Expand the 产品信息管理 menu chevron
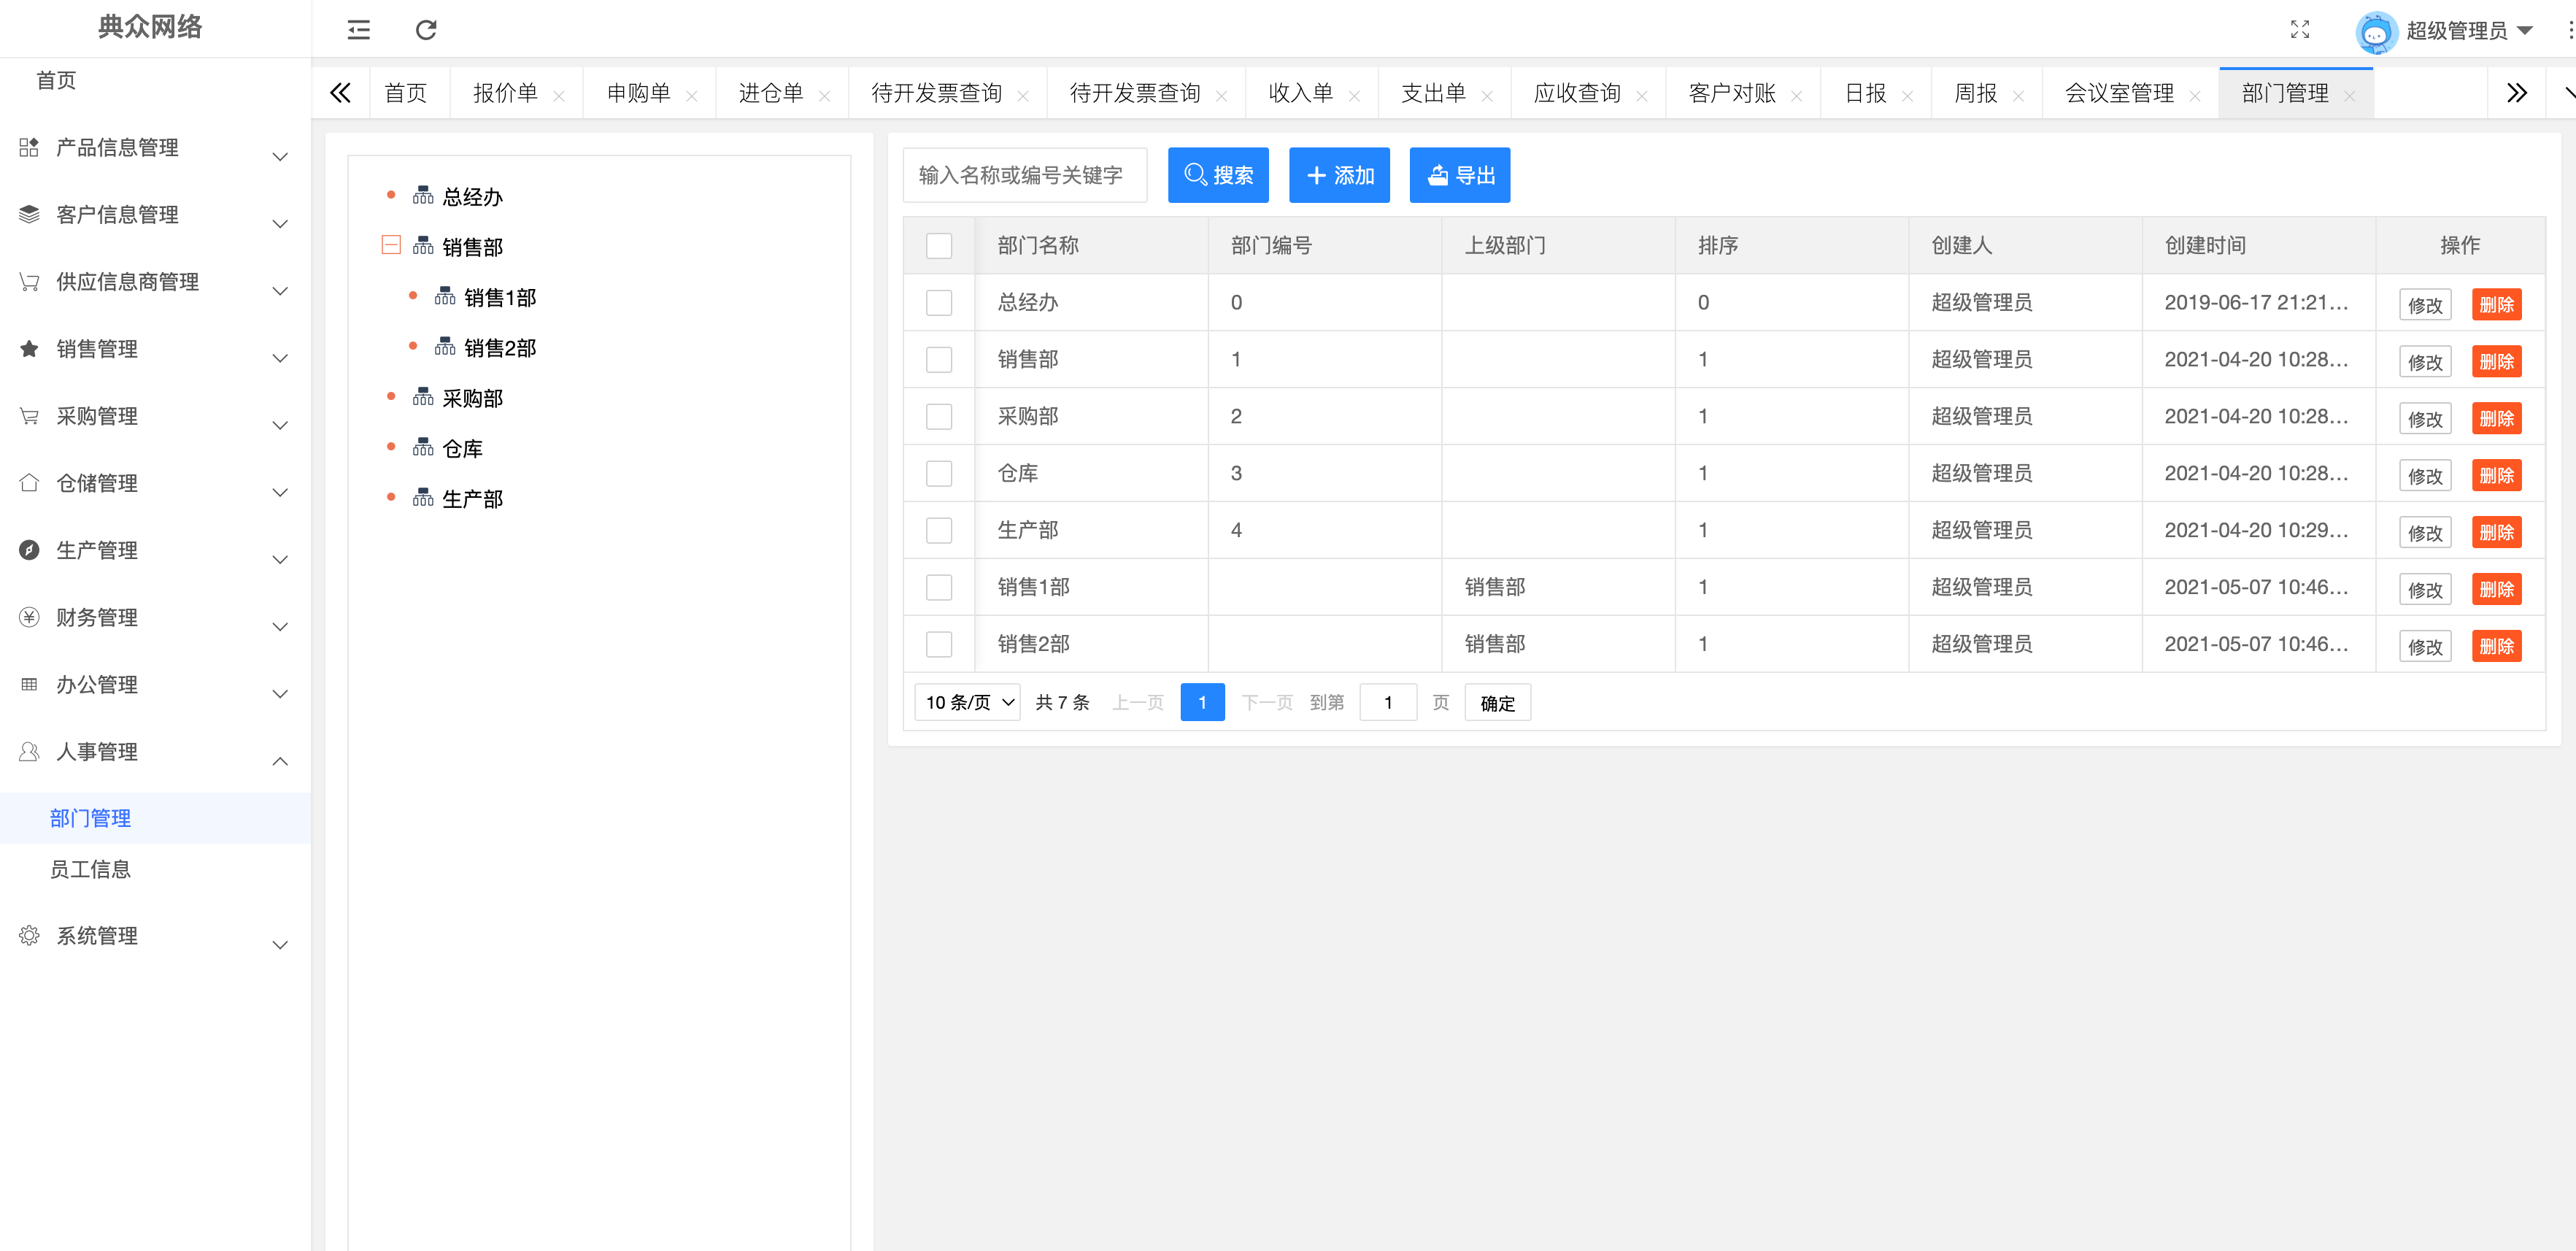The height and width of the screenshot is (1251, 2576). [x=280, y=157]
